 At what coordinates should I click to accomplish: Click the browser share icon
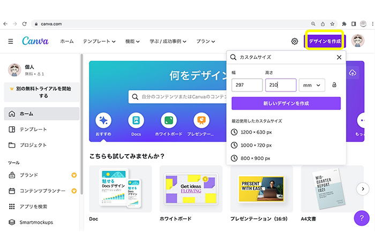322,24
